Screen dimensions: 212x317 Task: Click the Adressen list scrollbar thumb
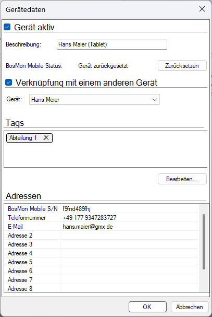pyautogui.click(x=204, y=242)
